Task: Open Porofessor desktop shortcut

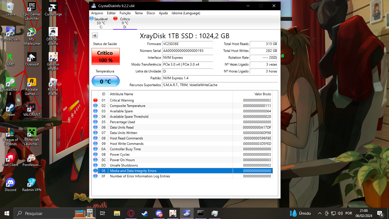Action: tap(32, 160)
